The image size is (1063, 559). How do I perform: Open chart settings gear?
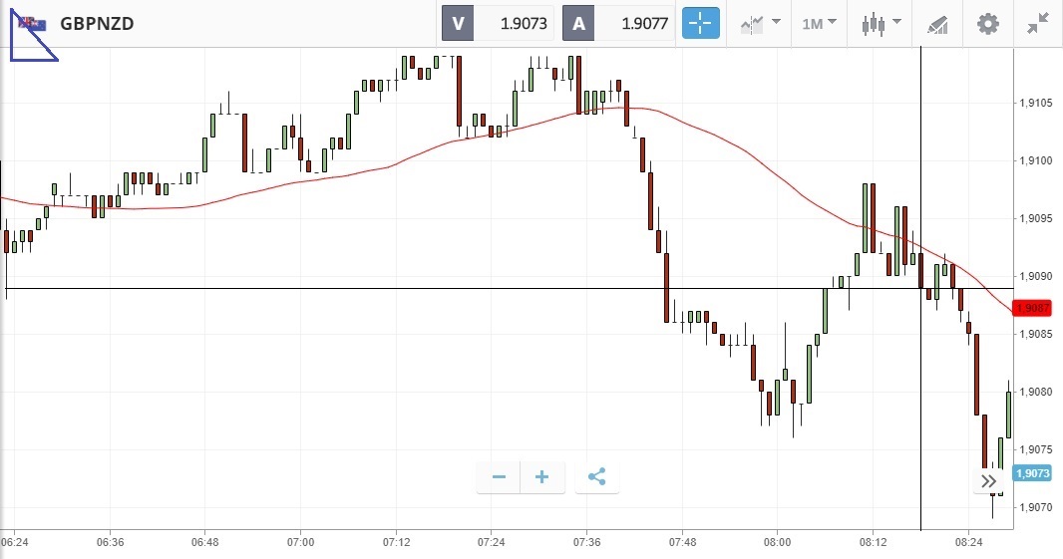pos(987,23)
